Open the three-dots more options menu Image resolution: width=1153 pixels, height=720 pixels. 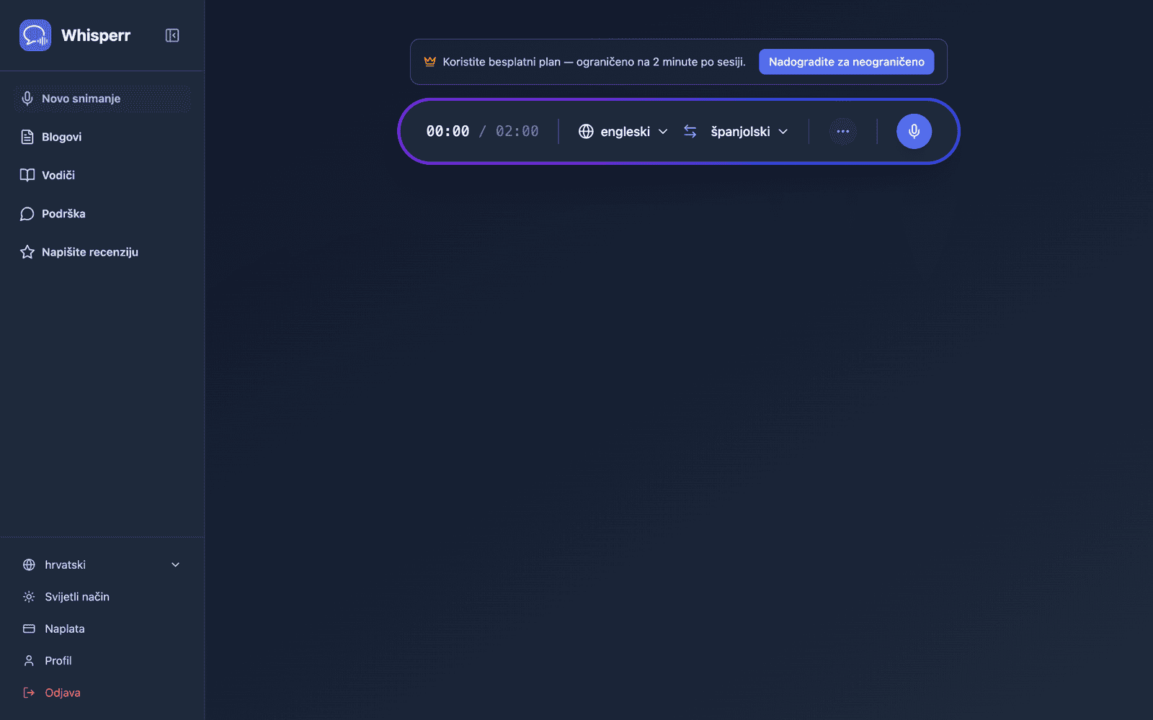click(842, 131)
